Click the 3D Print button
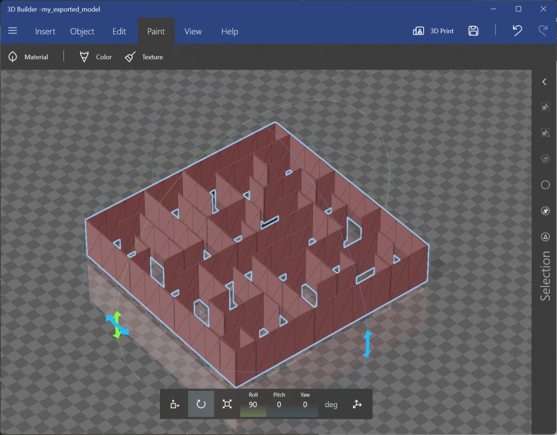557x435 pixels. coord(433,31)
